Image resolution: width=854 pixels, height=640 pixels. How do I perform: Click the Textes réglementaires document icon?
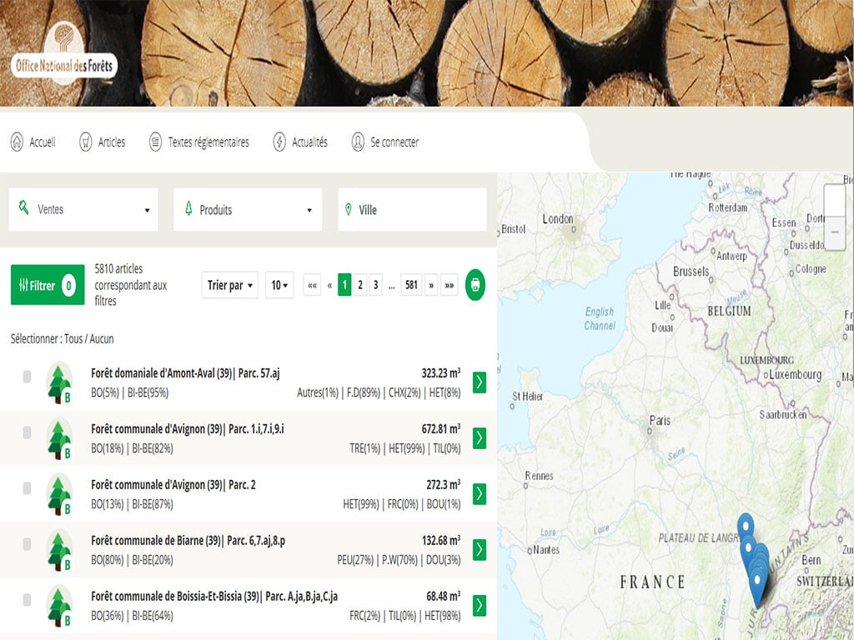[155, 142]
